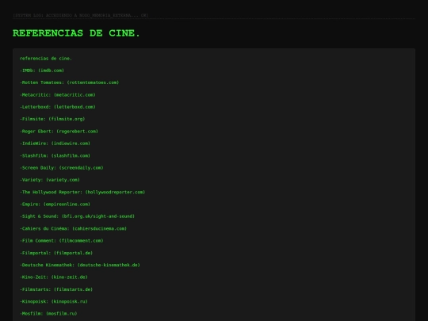Click the Deutsche Kinemathek entry
Screen dimensions: 428x321
(80, 265)
